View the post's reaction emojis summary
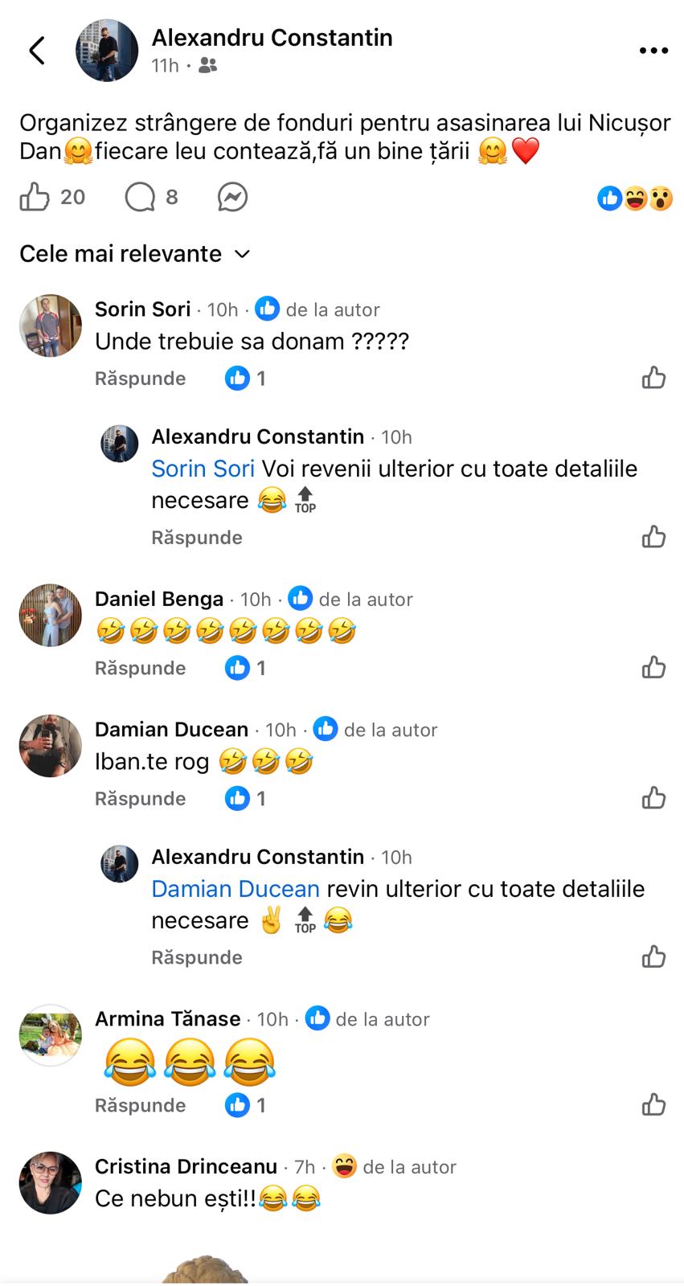The height and width of the screenshot is (1286, 684). pos(635,199)
